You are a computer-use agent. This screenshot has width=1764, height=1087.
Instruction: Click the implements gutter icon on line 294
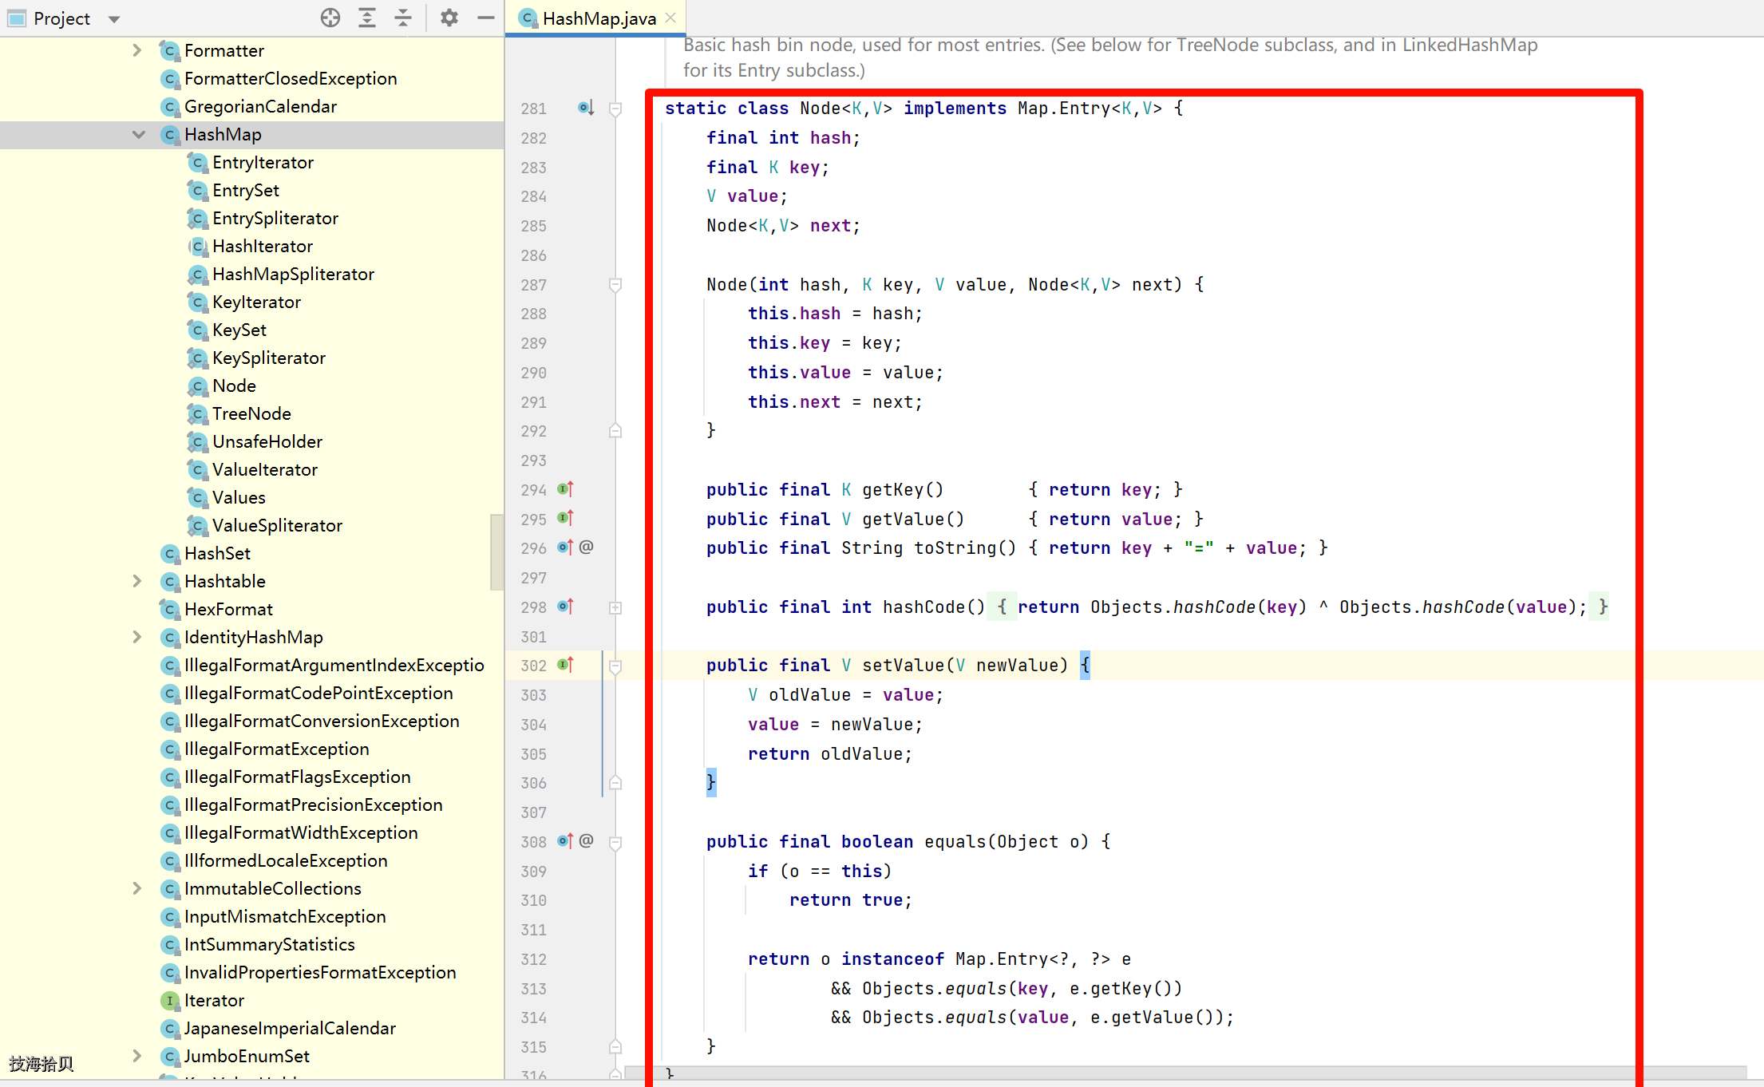(x=566, y=489)
